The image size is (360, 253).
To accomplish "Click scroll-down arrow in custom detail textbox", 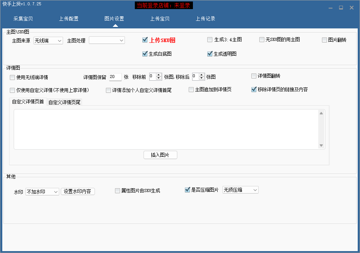I will coord(321,145).
